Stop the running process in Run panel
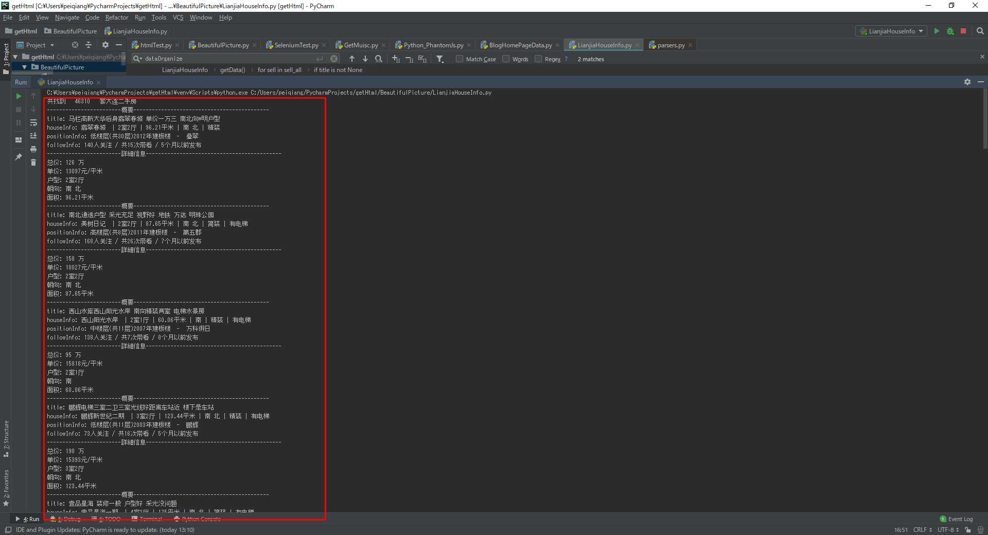Image resolution: width=988 pixels, height=535 pixels. [19, 110]
